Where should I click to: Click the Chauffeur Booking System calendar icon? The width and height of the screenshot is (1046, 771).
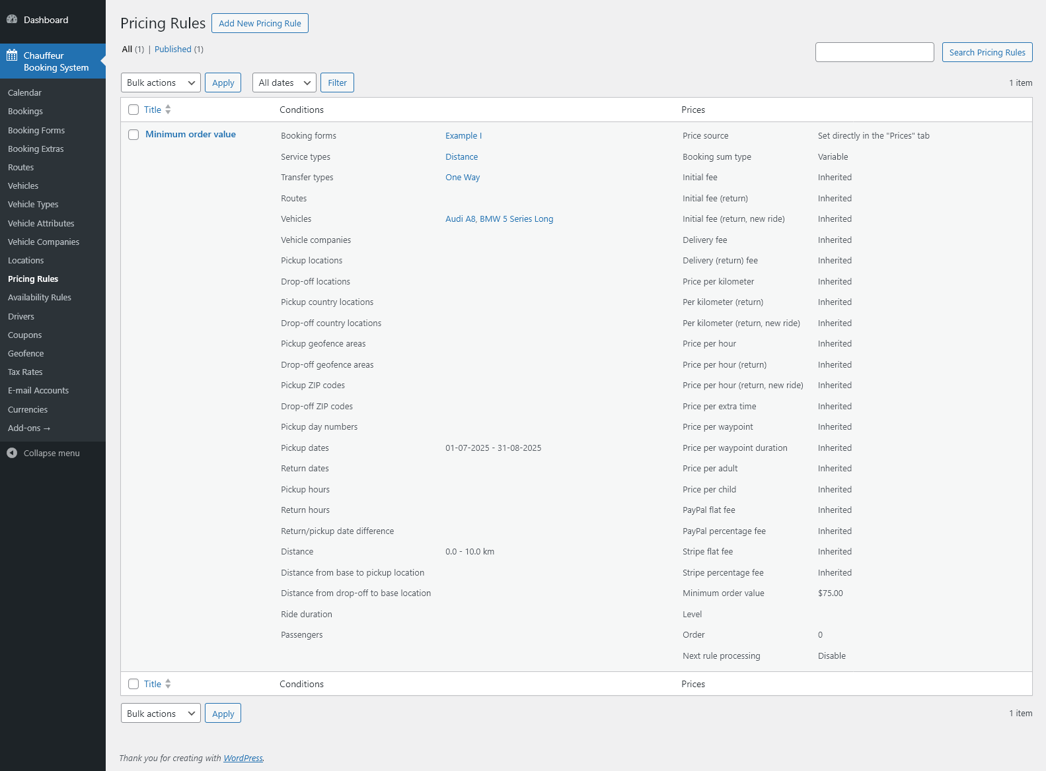[12, 55]
